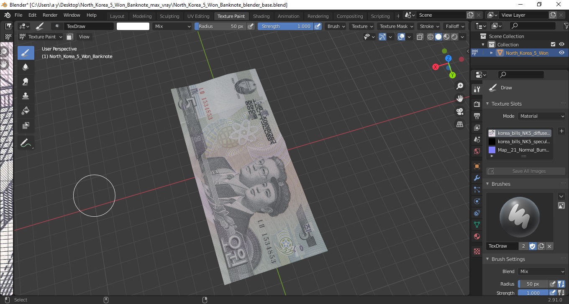Open the Object Data mesh tab
This screenshot has height=304, width=569.
pos(477,225)
